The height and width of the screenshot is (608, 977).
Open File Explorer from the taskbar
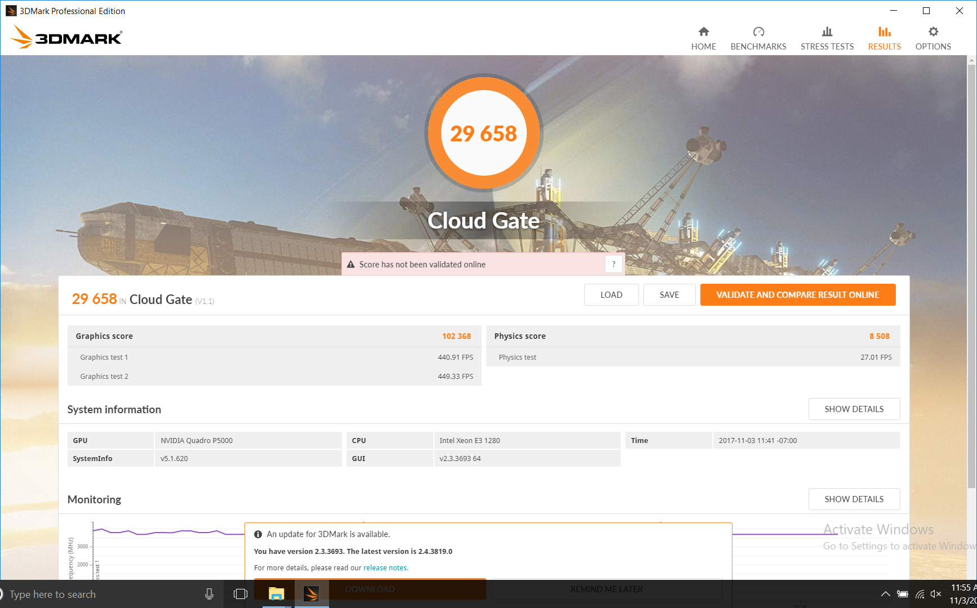point(276,594)
